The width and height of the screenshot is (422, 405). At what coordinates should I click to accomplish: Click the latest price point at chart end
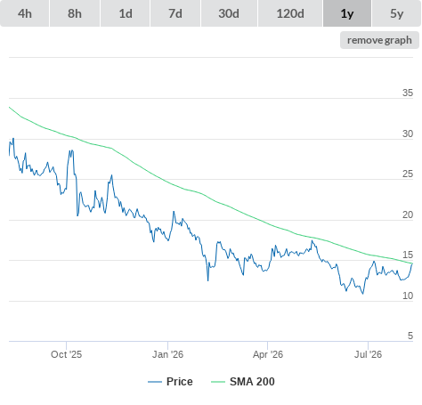412,263
